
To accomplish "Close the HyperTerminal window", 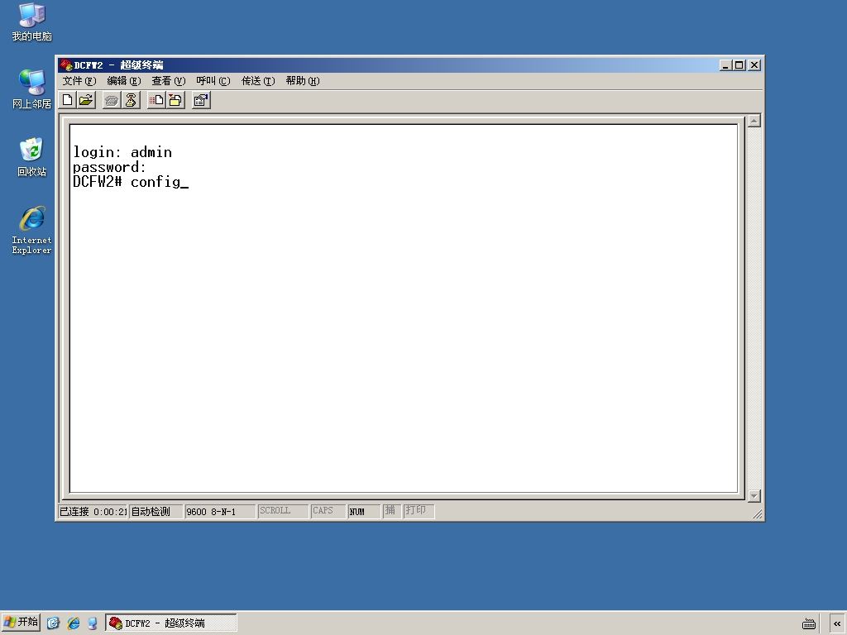I will pos(754,65).
